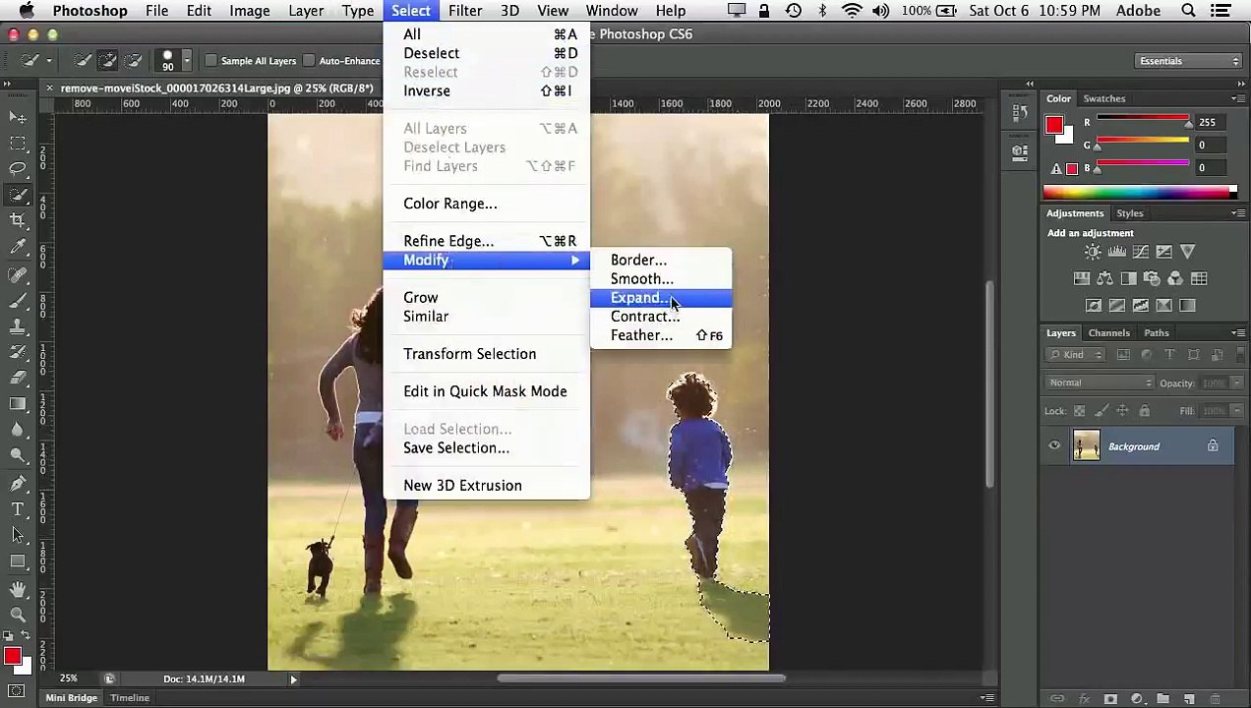Activate the Zoom tool

18,615
